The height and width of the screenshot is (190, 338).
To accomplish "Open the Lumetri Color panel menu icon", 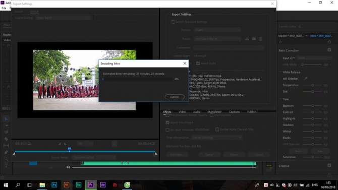I will coord(300,27).
